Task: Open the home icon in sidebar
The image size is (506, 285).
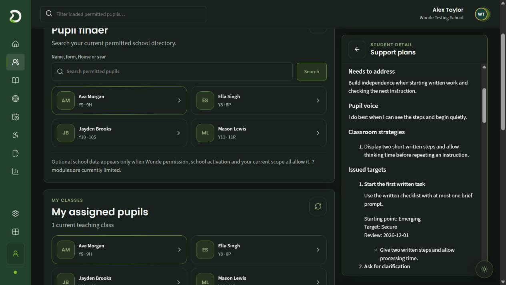Action: 15,44
